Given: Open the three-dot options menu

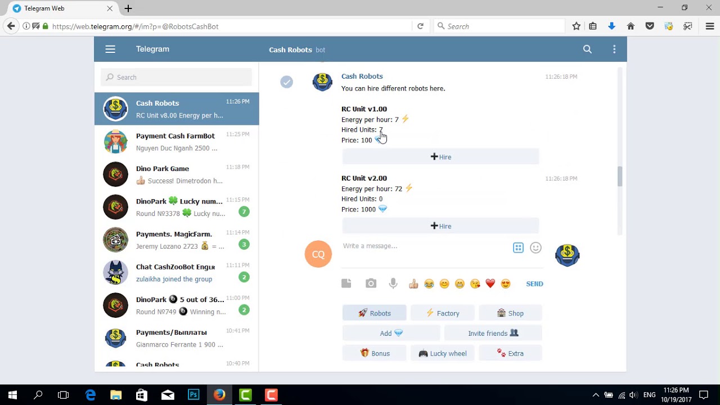Looking at the screenshot, I should coord(614,49).
